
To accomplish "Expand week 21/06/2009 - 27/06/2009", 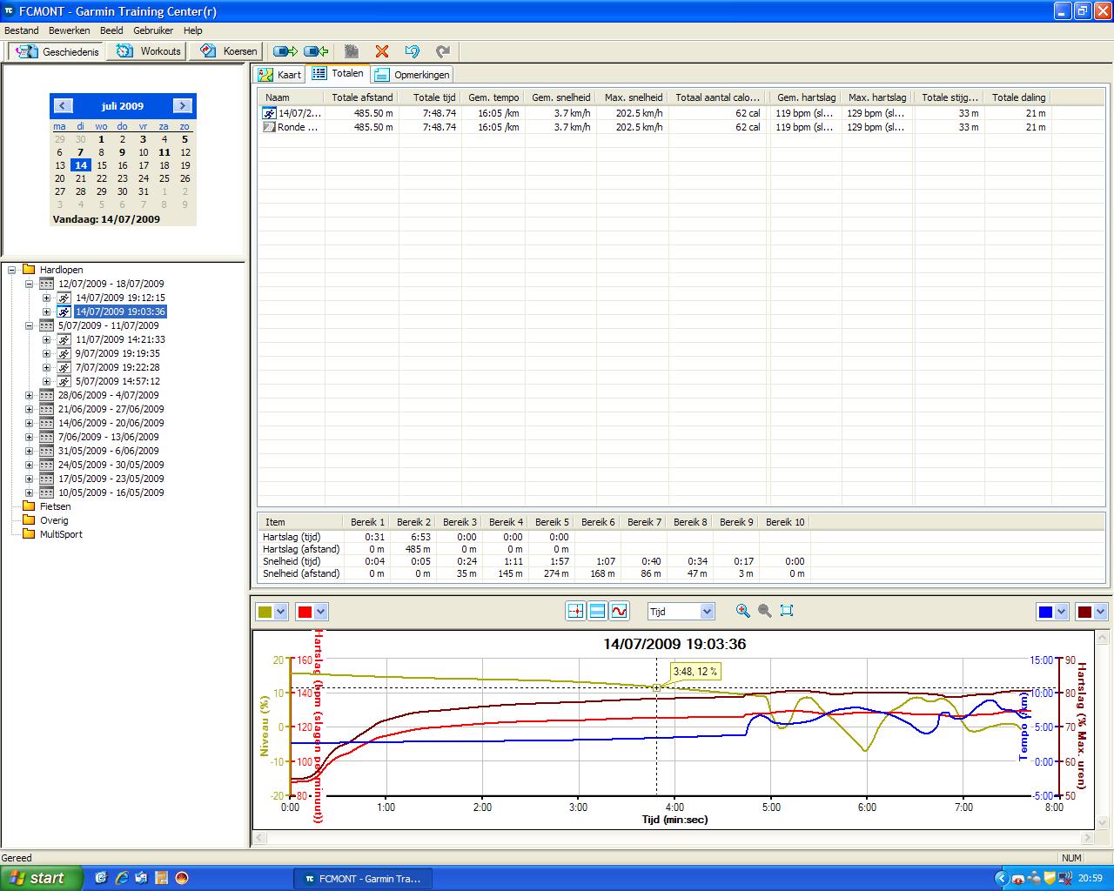I will click(x=29, y=409).
